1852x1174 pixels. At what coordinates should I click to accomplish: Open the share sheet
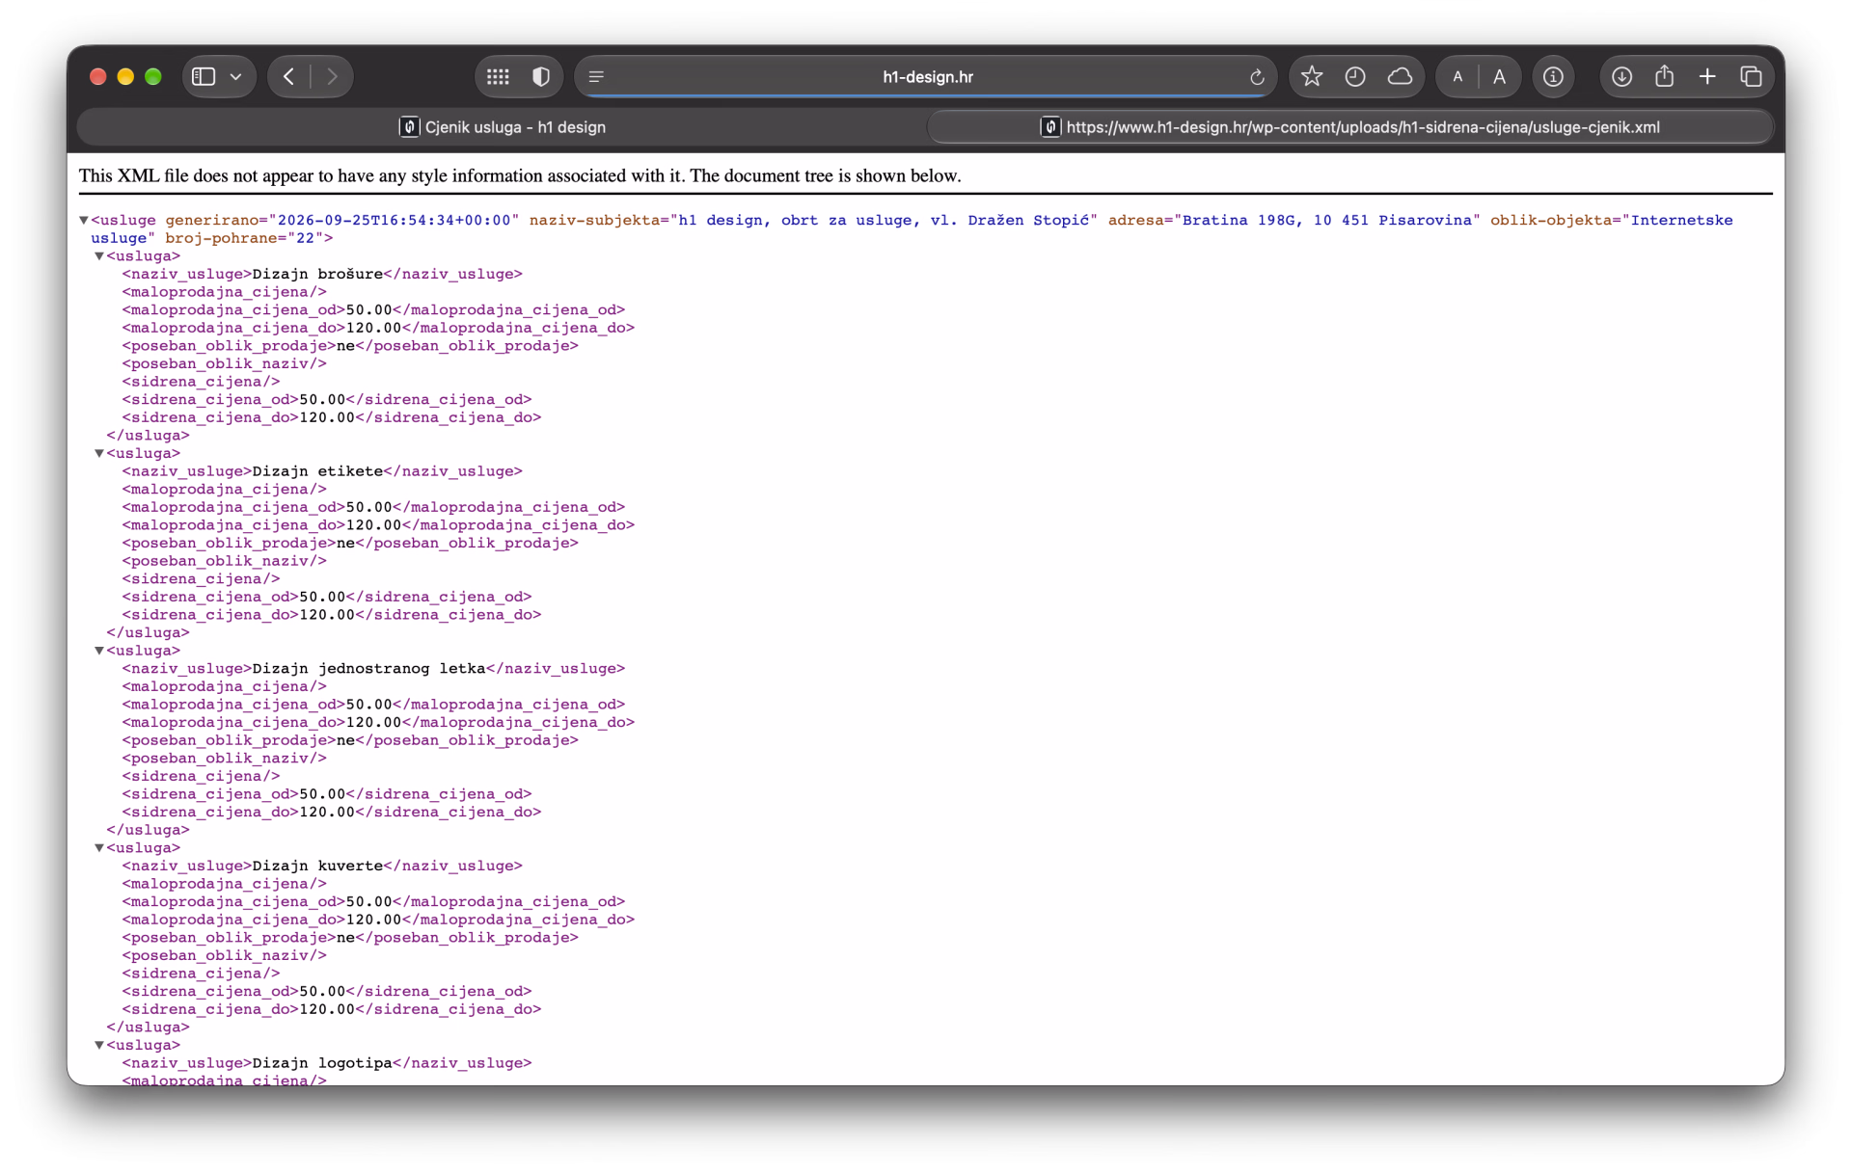click(1665, 75)
